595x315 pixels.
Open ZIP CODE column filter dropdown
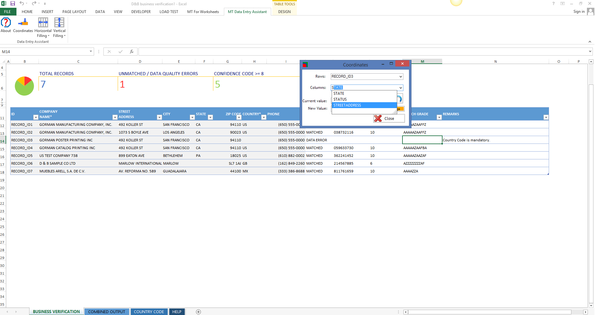239,117
